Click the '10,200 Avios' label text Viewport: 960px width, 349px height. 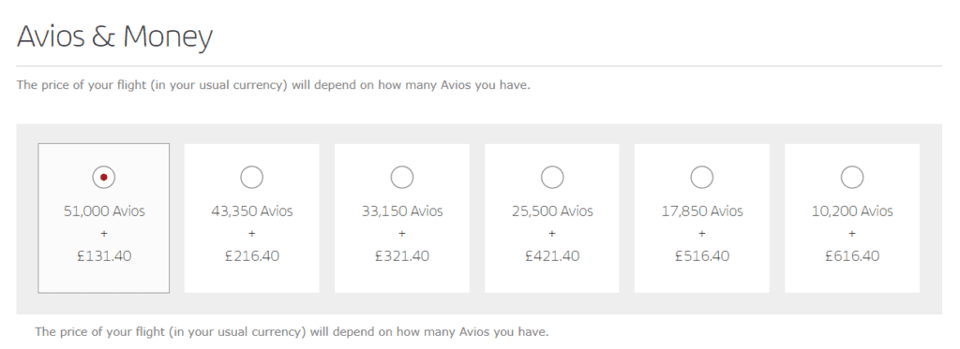point(852,211)
